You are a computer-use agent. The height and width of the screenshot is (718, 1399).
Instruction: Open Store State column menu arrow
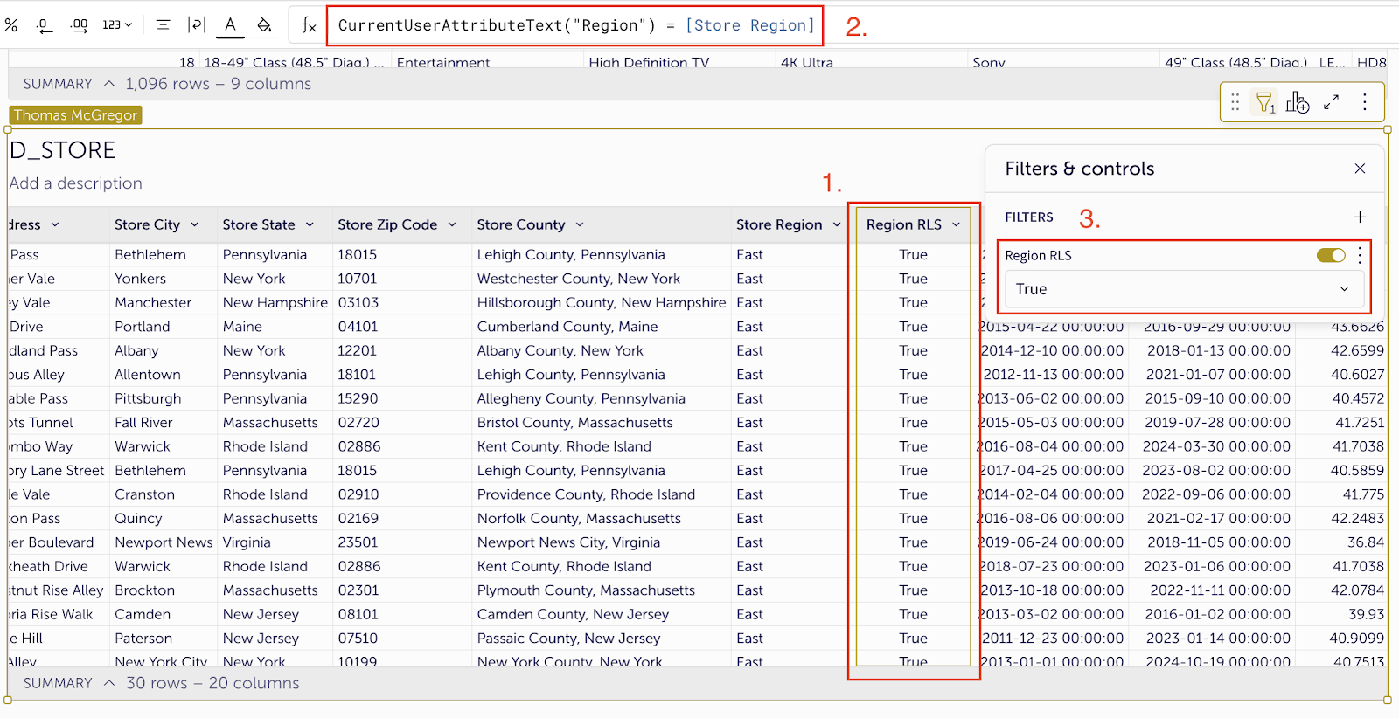coord(310,224)
